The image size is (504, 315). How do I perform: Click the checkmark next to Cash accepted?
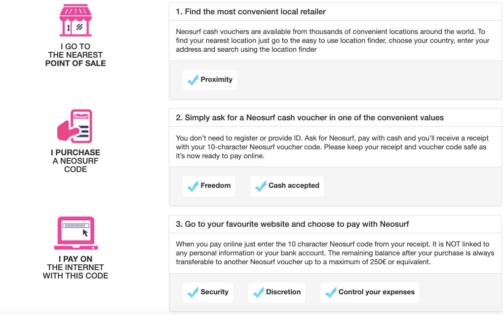260,186
